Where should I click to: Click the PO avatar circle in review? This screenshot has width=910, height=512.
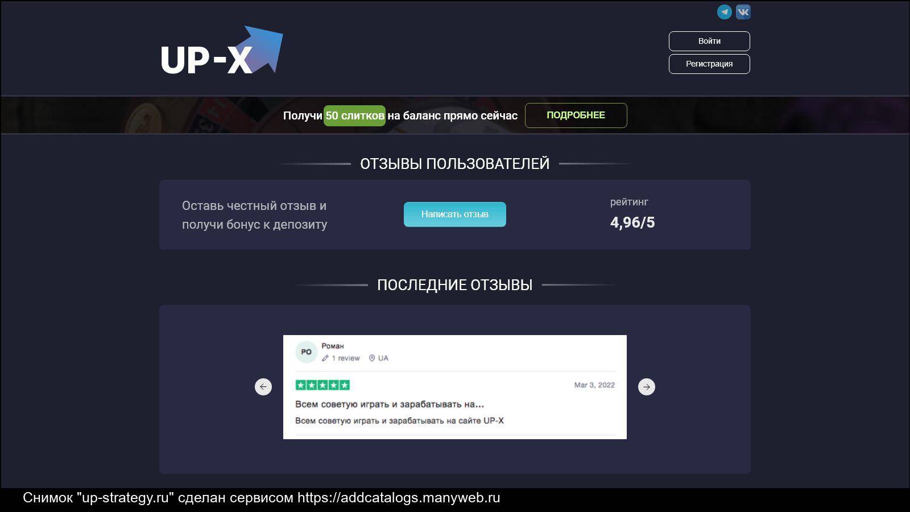pyautogui.click(x=306, y=352)
